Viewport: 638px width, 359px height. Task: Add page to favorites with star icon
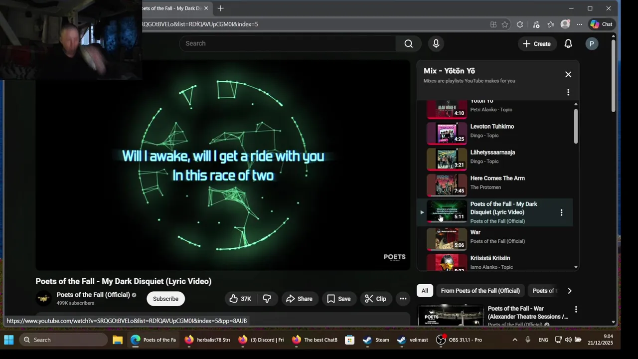(x=505, y=24)
